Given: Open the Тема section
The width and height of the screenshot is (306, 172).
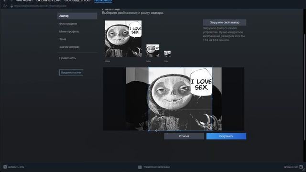Looking at the screenshot, I should [63, 39].
